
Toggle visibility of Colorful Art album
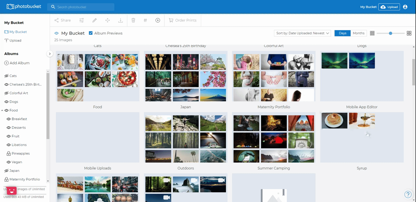(6, 93)
